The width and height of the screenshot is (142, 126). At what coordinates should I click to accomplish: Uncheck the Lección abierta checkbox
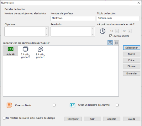tap(111, 36)
